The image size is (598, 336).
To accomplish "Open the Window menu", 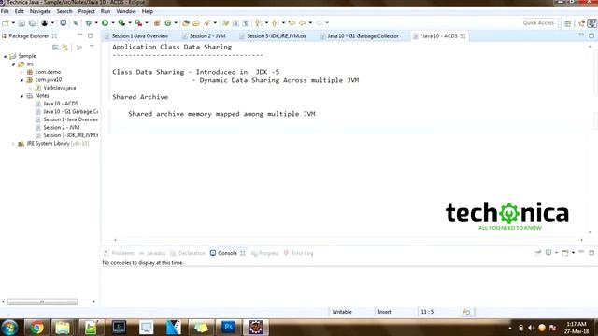I will pyautogui.click(x=126, y=11).
